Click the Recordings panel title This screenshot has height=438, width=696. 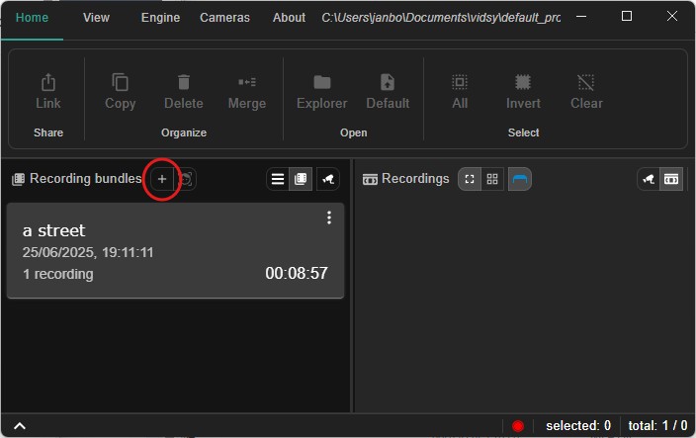tap(415, 178)
